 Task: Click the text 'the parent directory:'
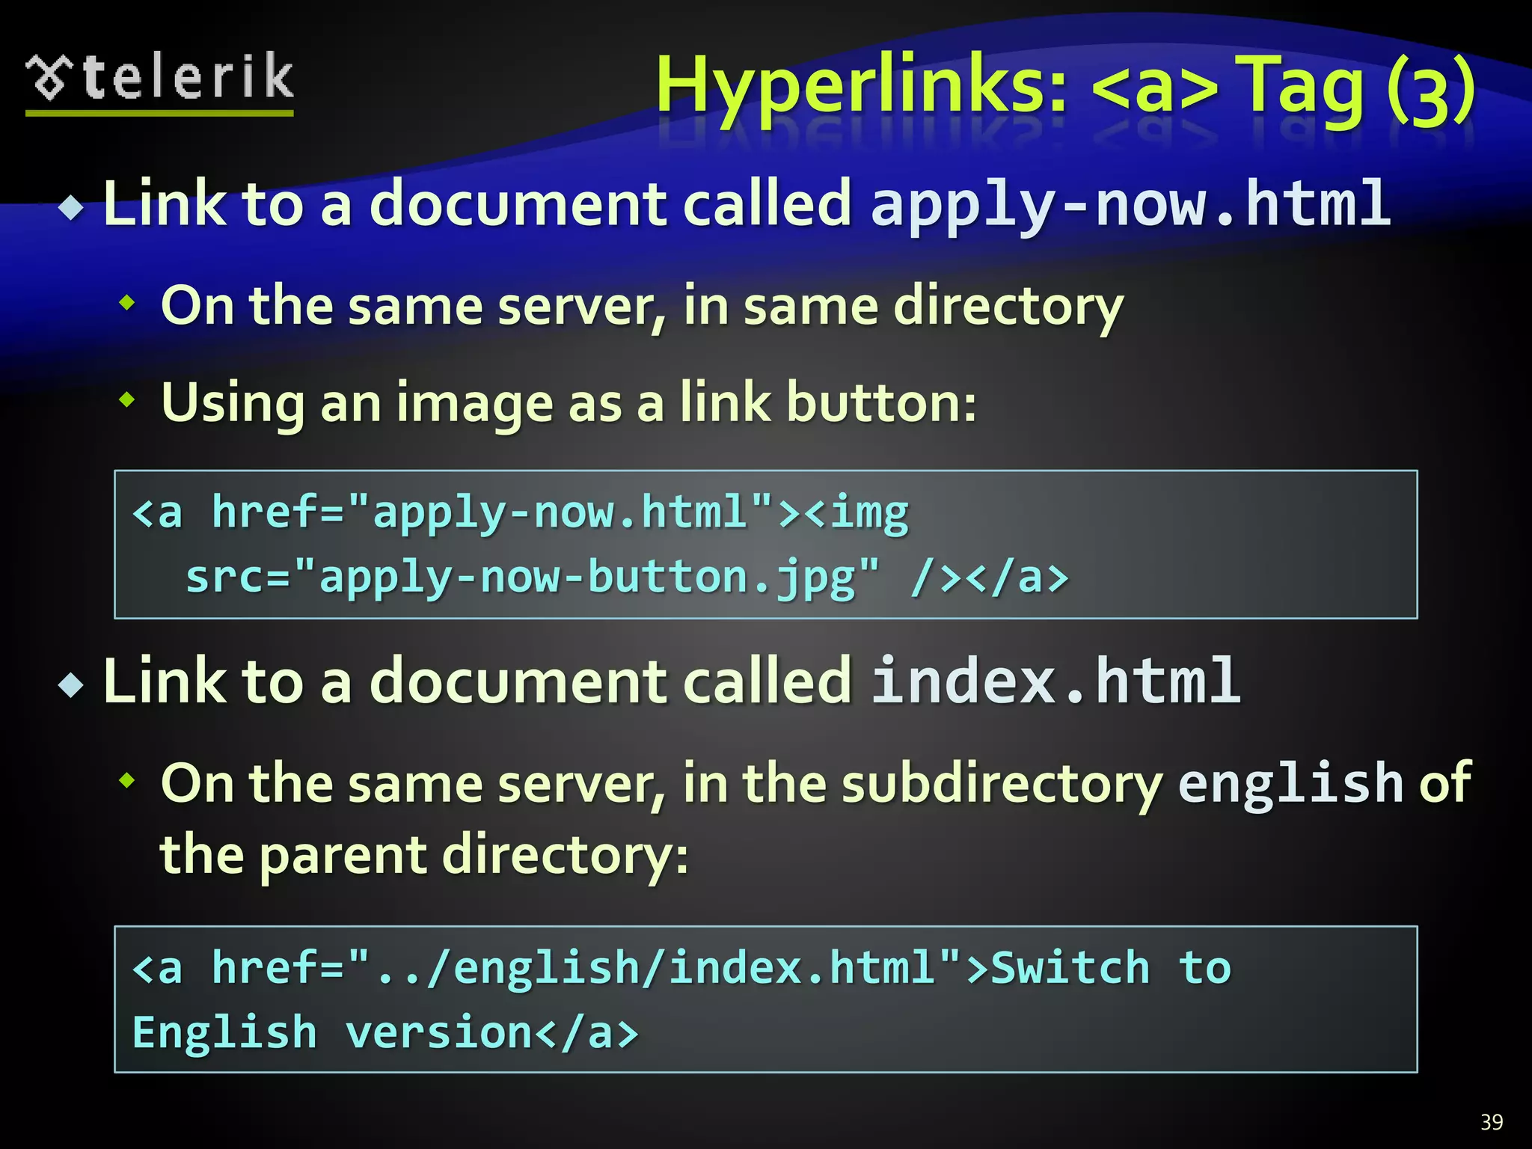(423, 855)
